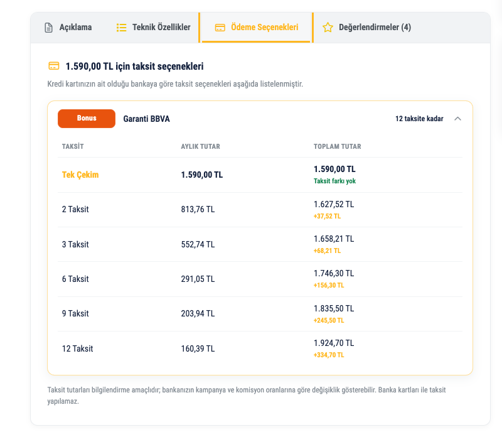The height and width of the screenshot is (437, 502).
Task: Click the green 'Taksit farkı yok' note
Action: coord(334,181)
